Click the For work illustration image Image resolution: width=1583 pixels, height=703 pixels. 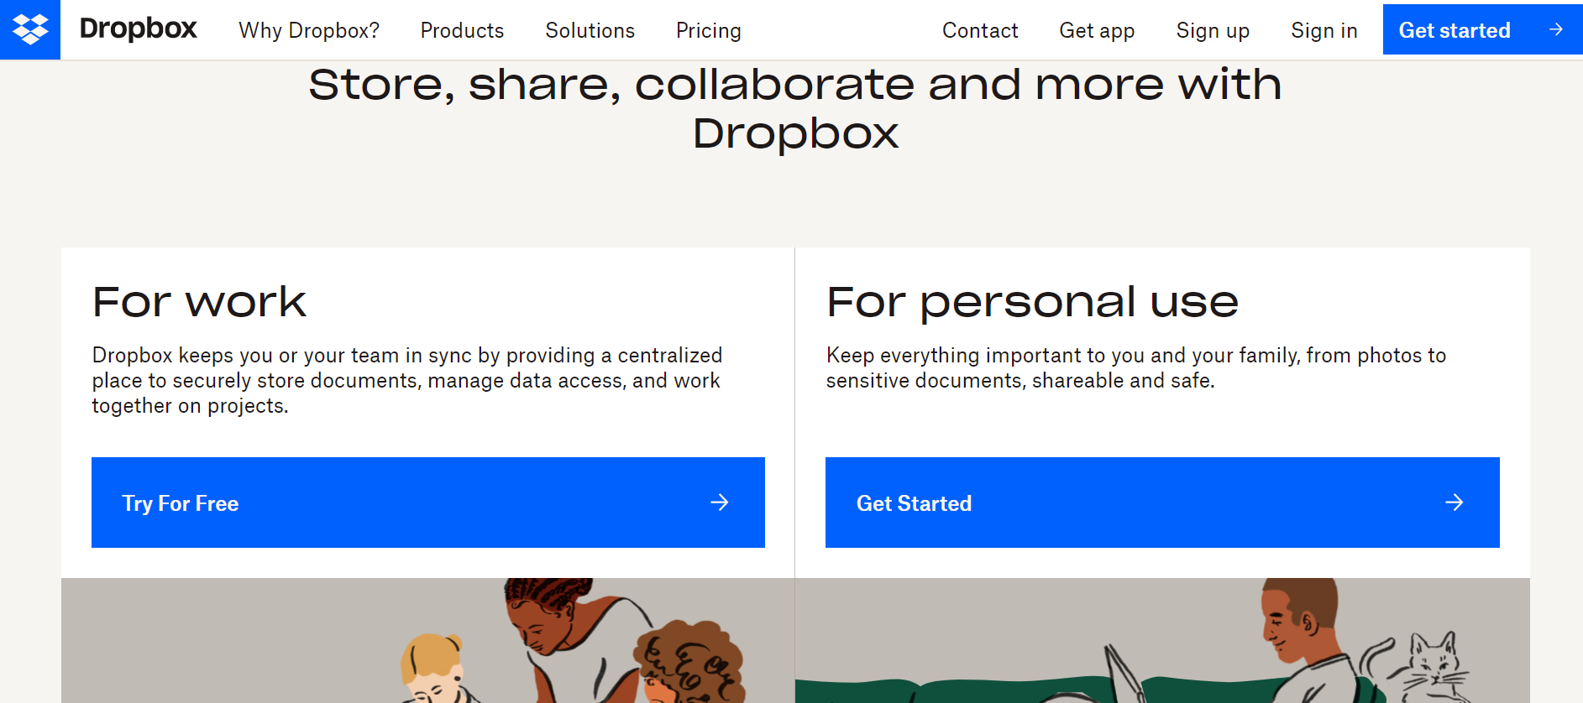[x=427, y=640]
